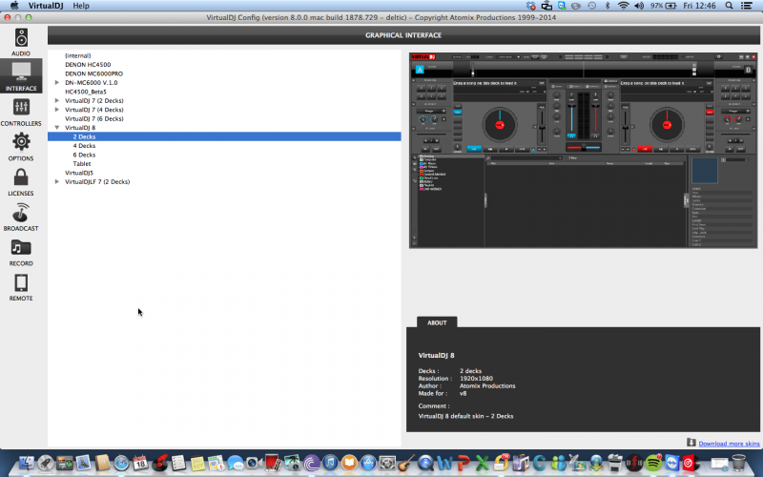
Task: Expand the DN-MC6000 V.1.0 skin entry
Action: 57,82
